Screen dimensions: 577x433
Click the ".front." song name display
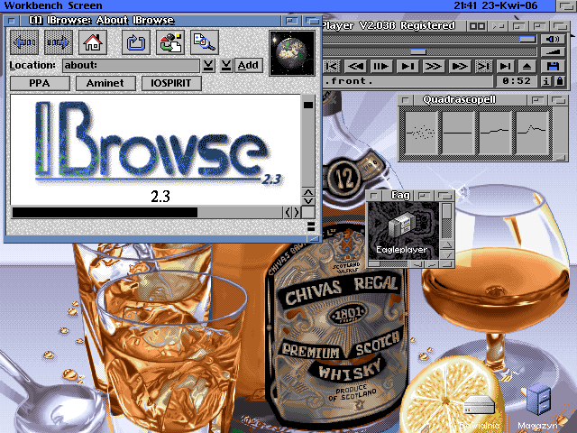coord(408,81)
